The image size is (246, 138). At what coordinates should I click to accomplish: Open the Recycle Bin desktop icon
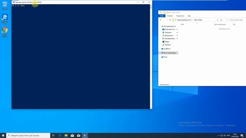(x=5, y=5)
